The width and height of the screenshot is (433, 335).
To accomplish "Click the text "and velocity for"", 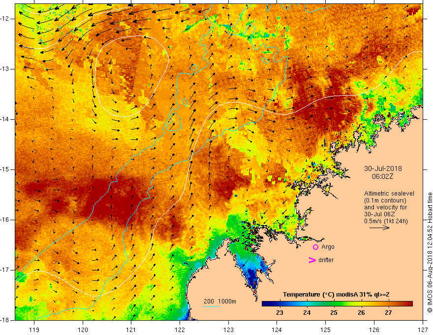I will pyautogui.click(x=385, y=207).
